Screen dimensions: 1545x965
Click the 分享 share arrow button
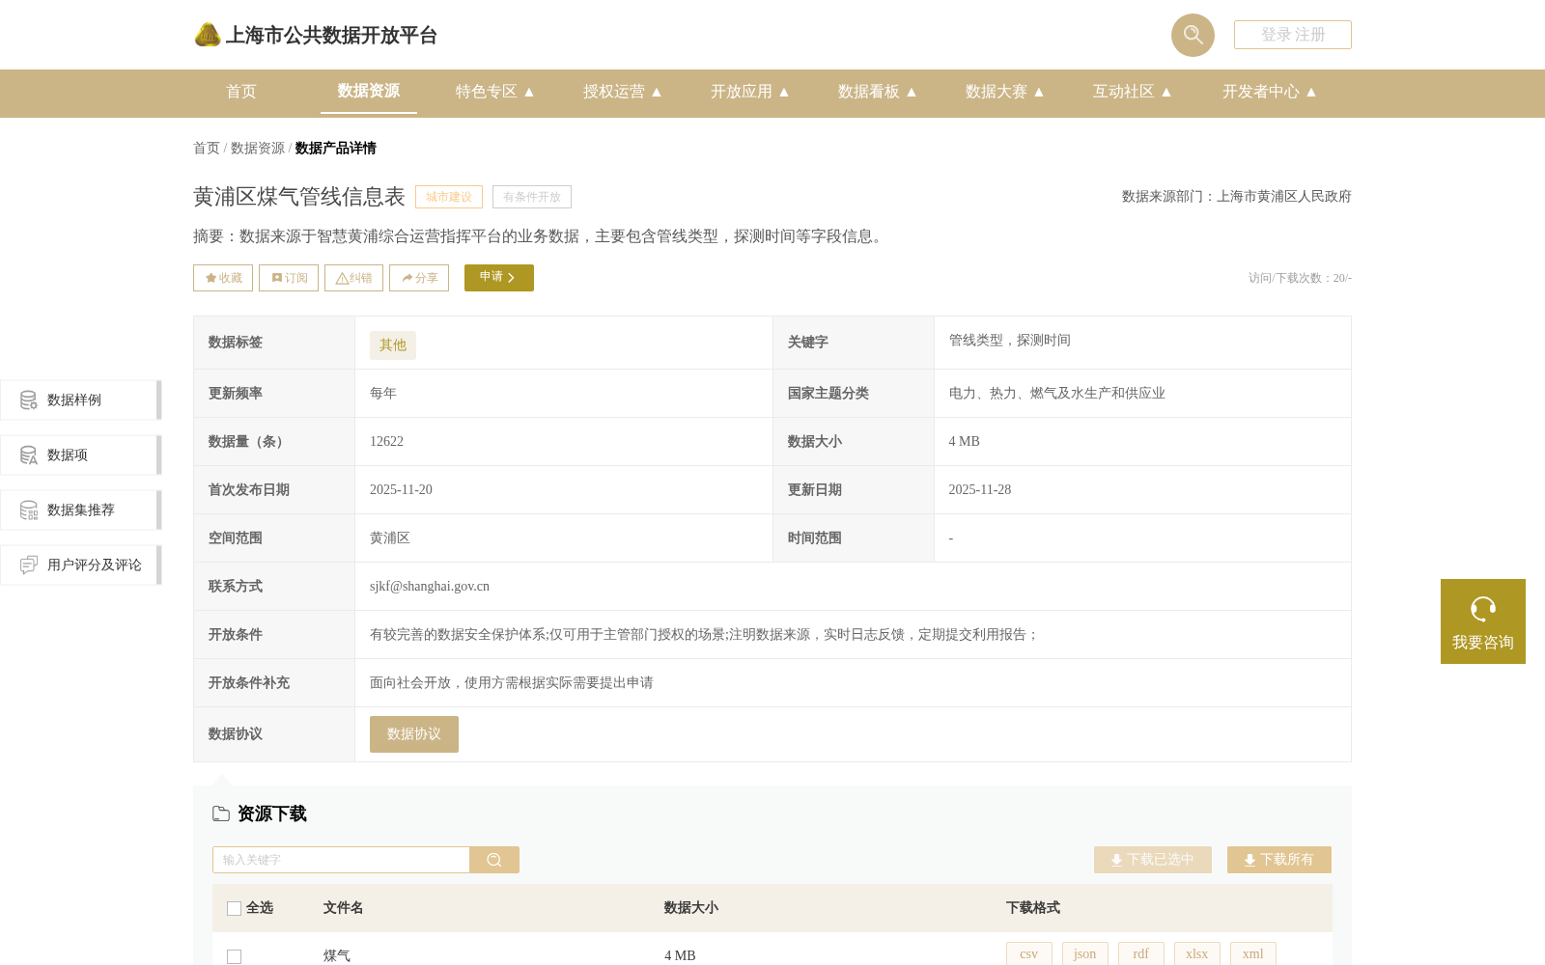click(x=419, y=278)
